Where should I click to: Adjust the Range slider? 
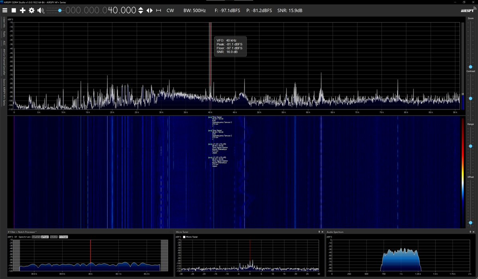pyautogui.click(x=470, y=146)
